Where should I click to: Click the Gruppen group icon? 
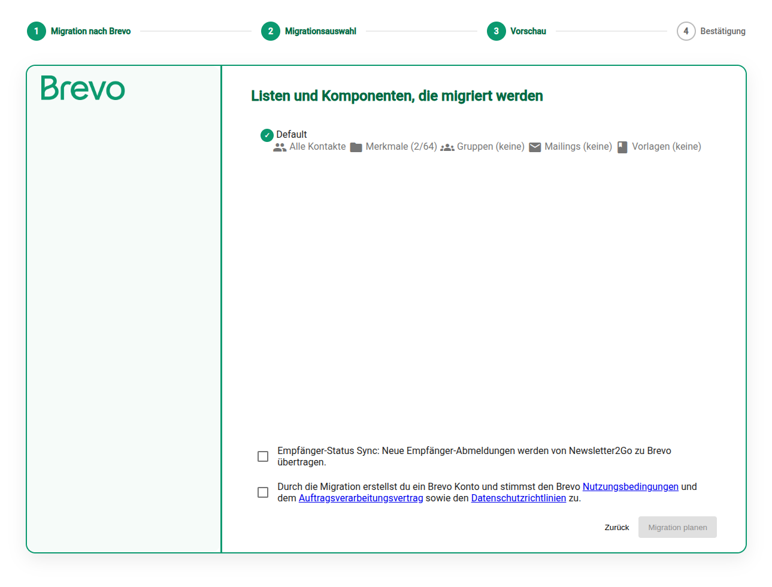[447, 147]
